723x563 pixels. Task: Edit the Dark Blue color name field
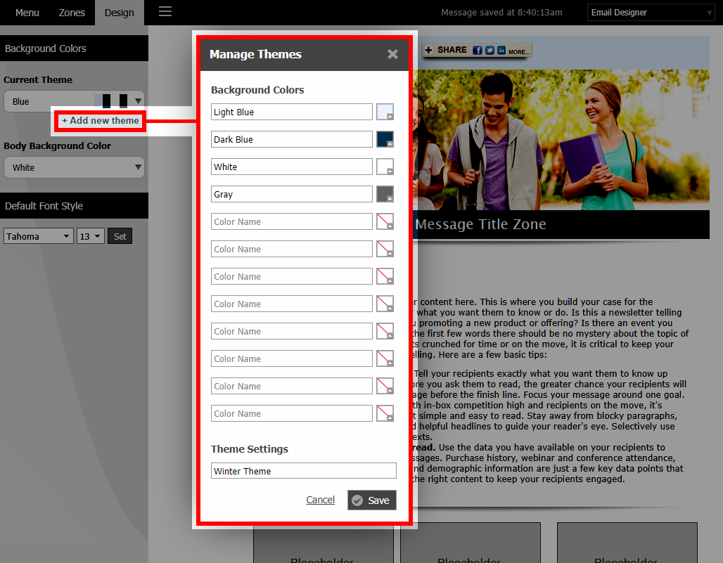pos(291,139)
